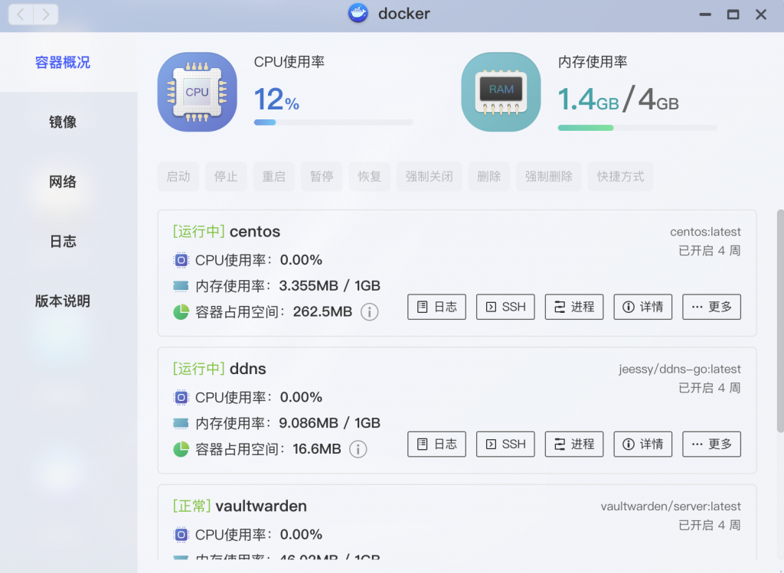Click the info icon beside centos 262.5MB
This screenshot has width=784, height=573.
point(370,311)
